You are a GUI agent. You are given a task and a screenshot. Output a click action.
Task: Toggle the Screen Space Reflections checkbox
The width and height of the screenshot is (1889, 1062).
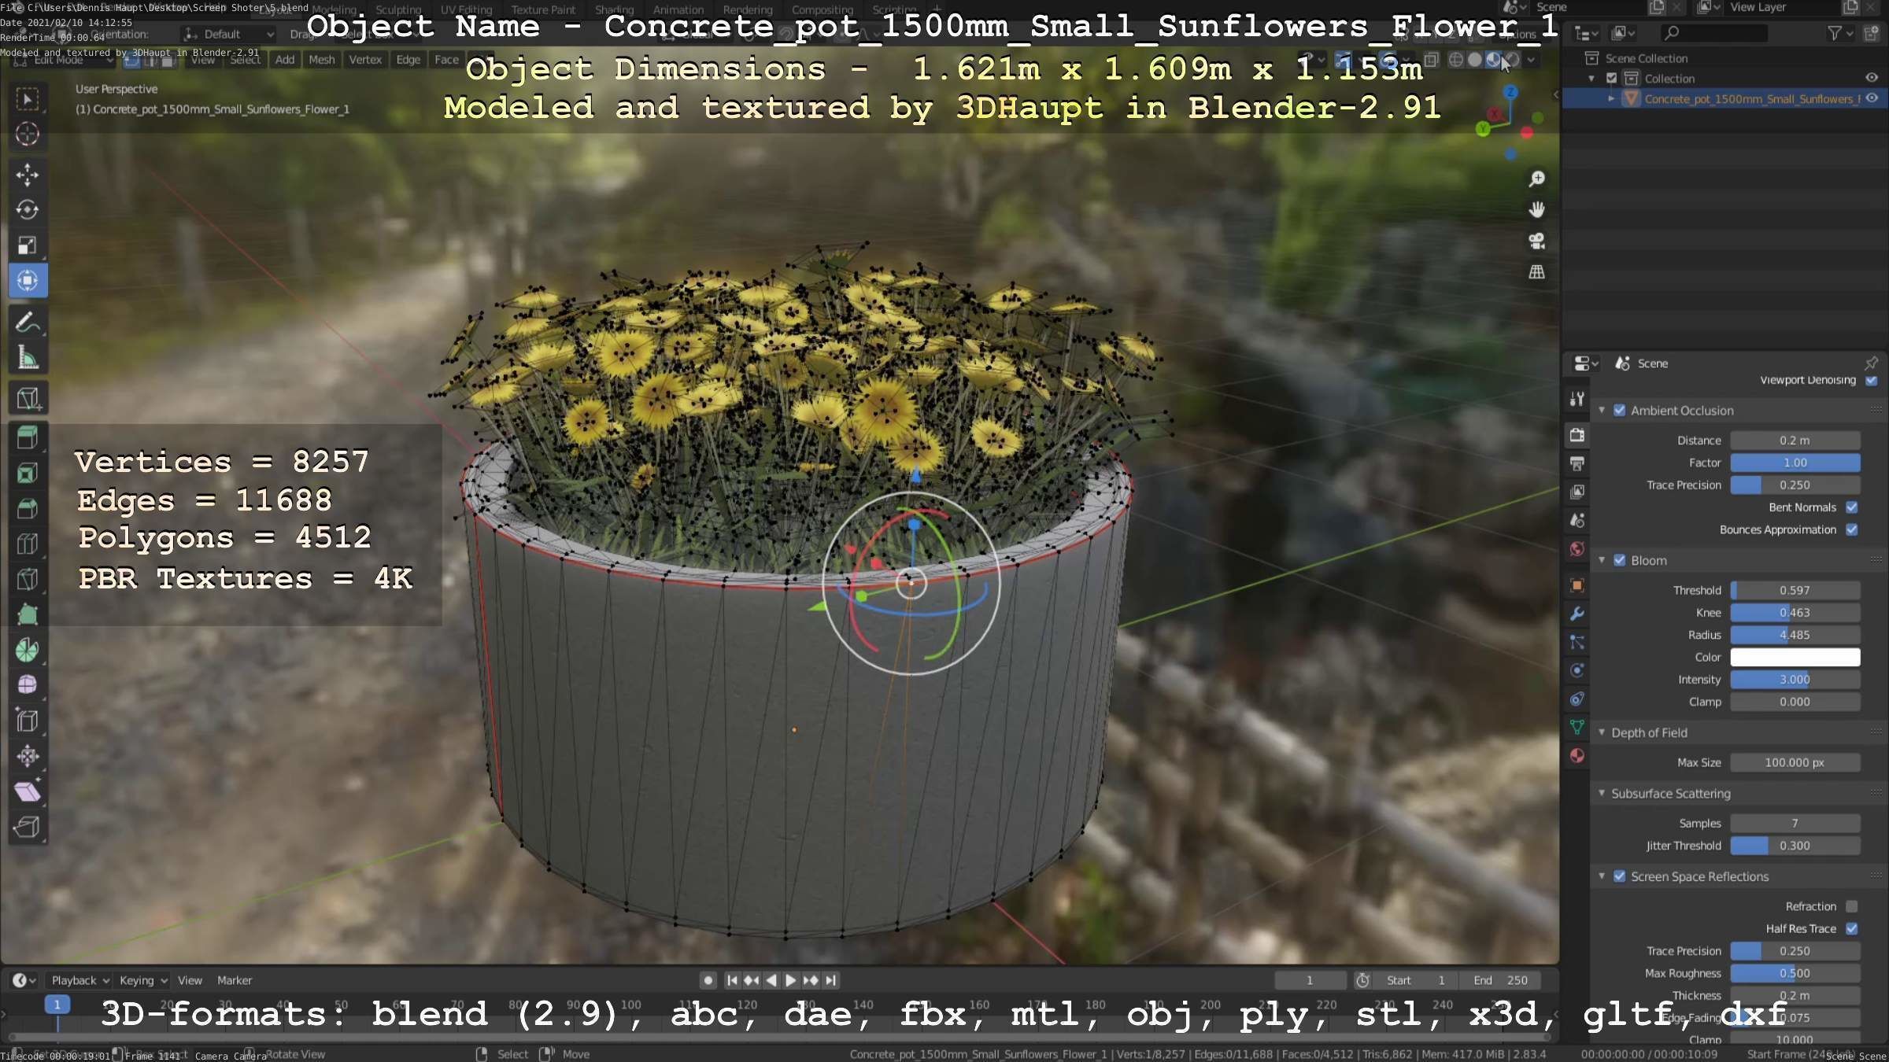pyautogui.click(x=1620, y=876)
